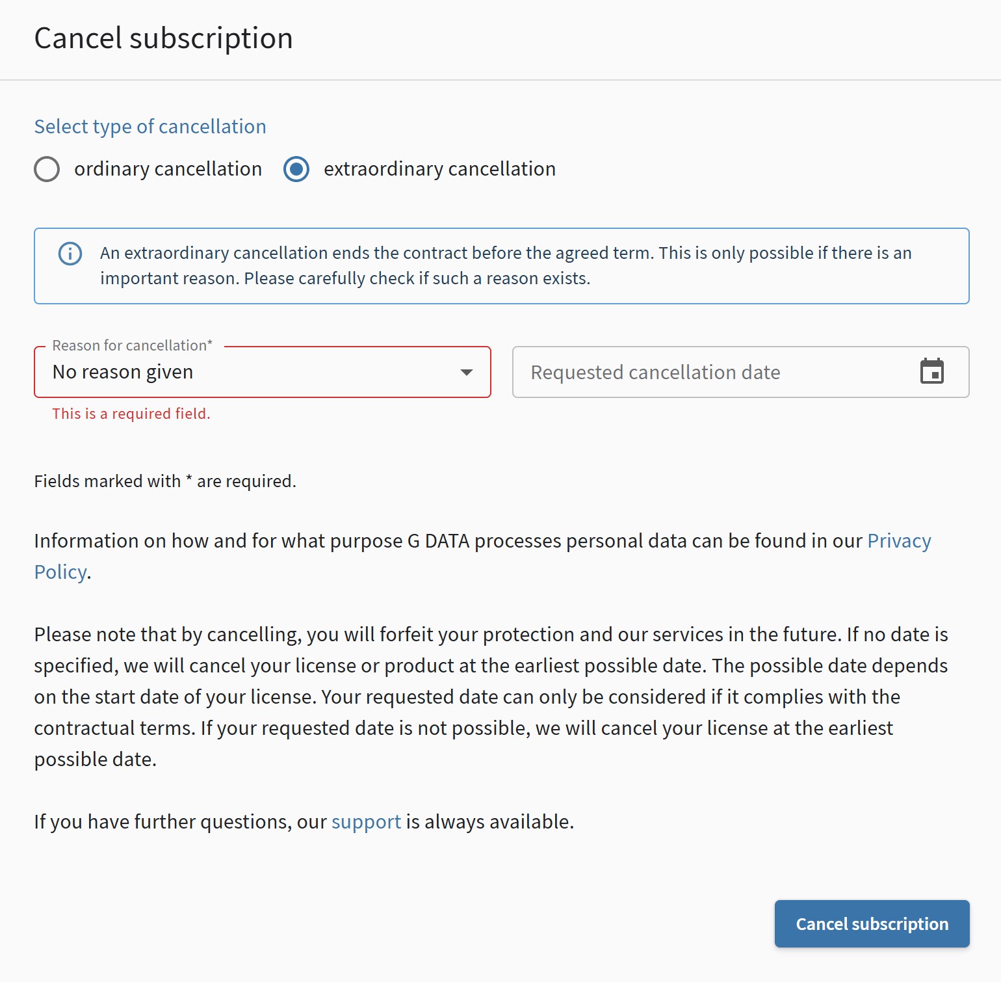This screenshot has height=982, width=1001.
Task: Click the "Cancel subscription" dialog heading
Action: coord(163,38)
